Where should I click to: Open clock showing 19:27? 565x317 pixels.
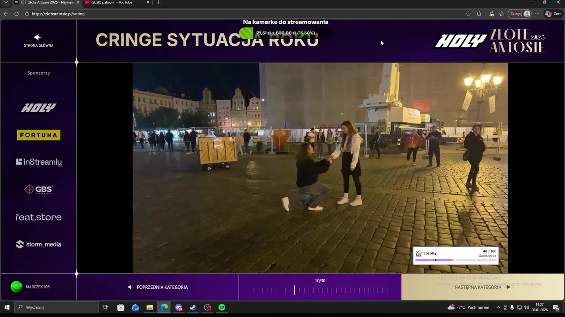pos(539,307)
